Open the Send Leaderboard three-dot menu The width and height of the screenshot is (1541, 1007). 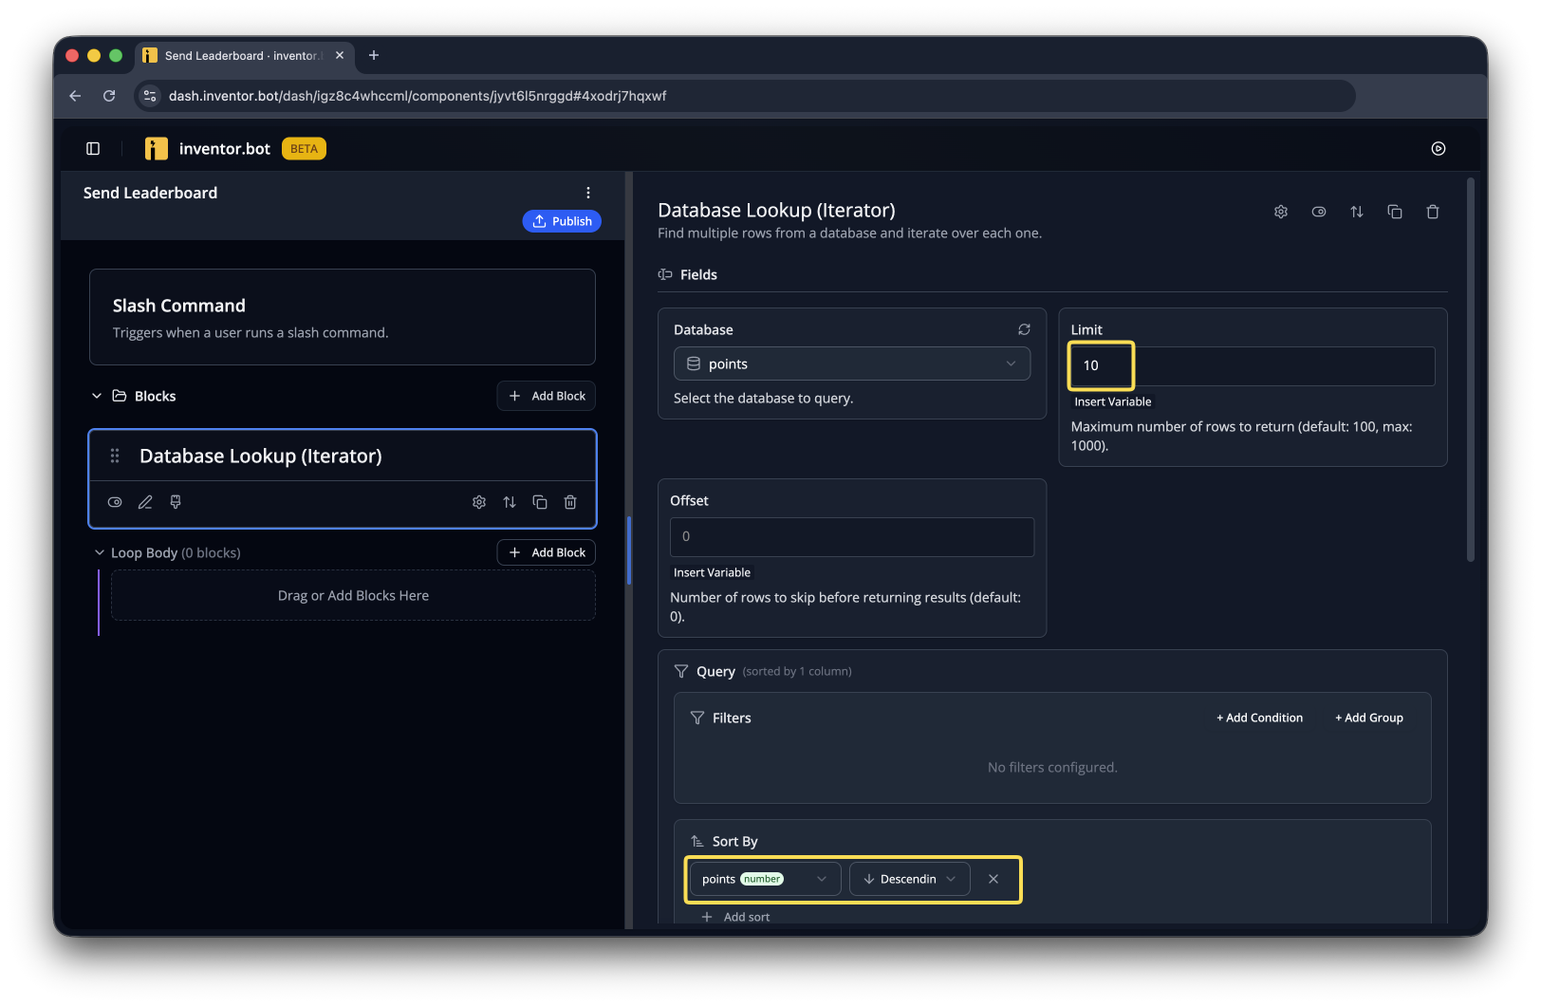[588, 193]
